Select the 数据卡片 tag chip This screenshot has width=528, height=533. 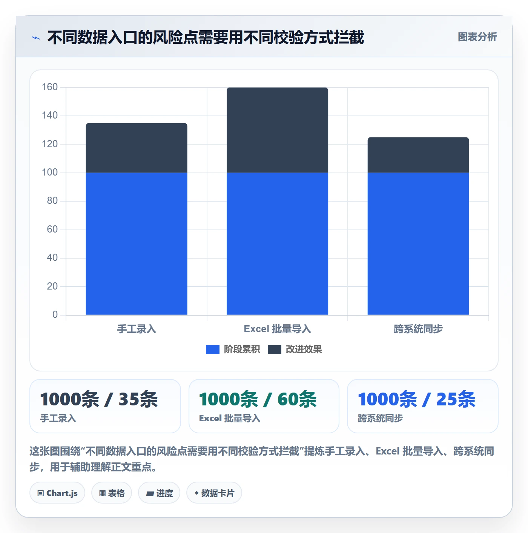pos(214,493)
